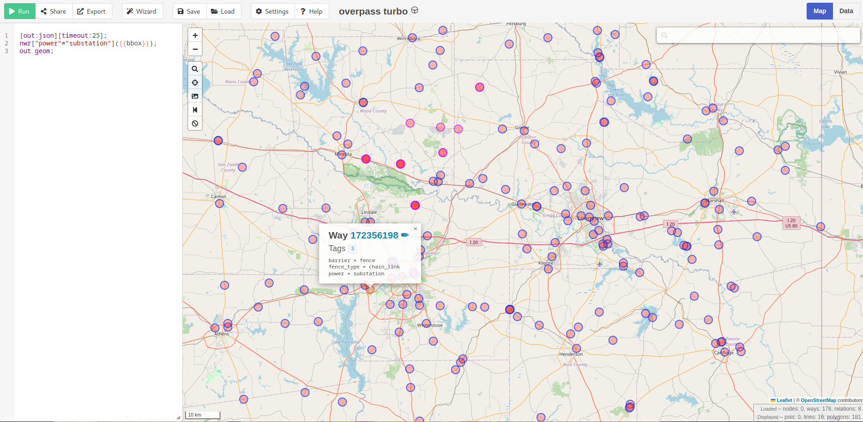The image size is (863, 422).
Task: Click the pencil edit icon in popup
Action: [405, 235]
